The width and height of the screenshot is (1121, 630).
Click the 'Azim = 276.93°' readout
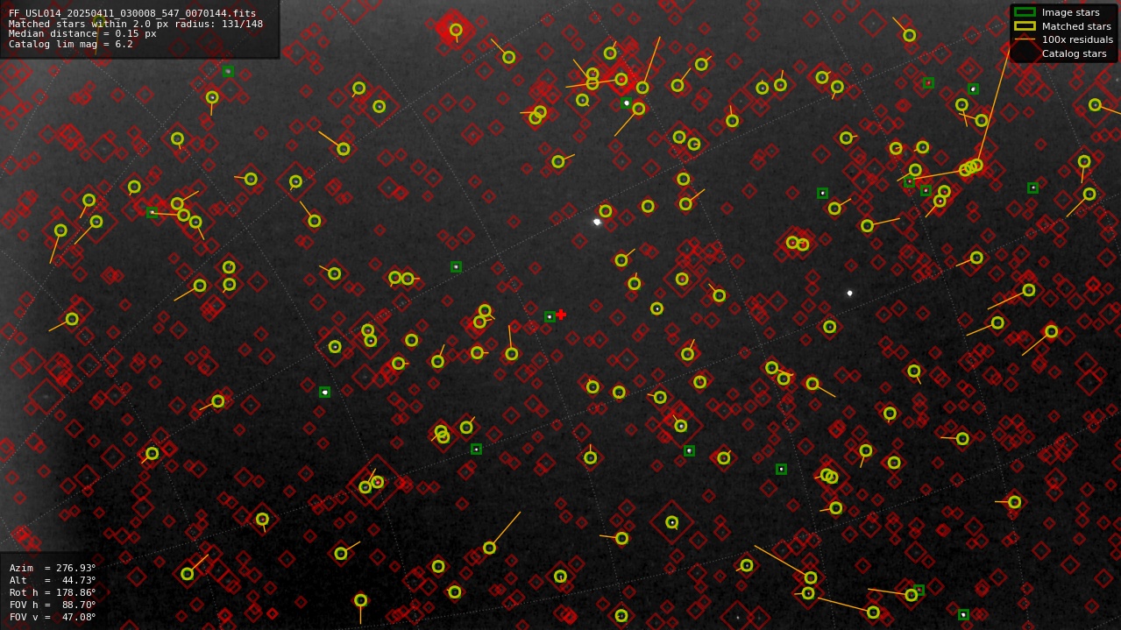(x=53, y=568)
